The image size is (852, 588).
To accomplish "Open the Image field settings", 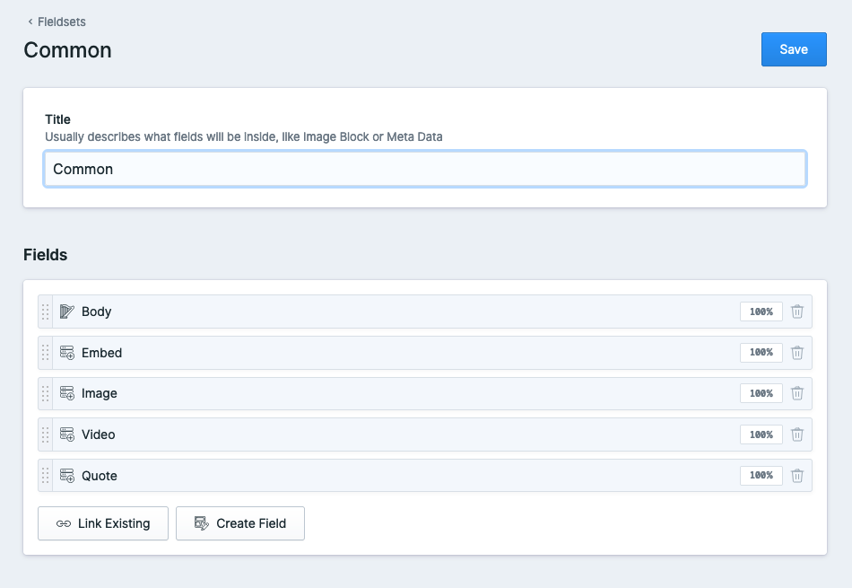I will 100,393.
